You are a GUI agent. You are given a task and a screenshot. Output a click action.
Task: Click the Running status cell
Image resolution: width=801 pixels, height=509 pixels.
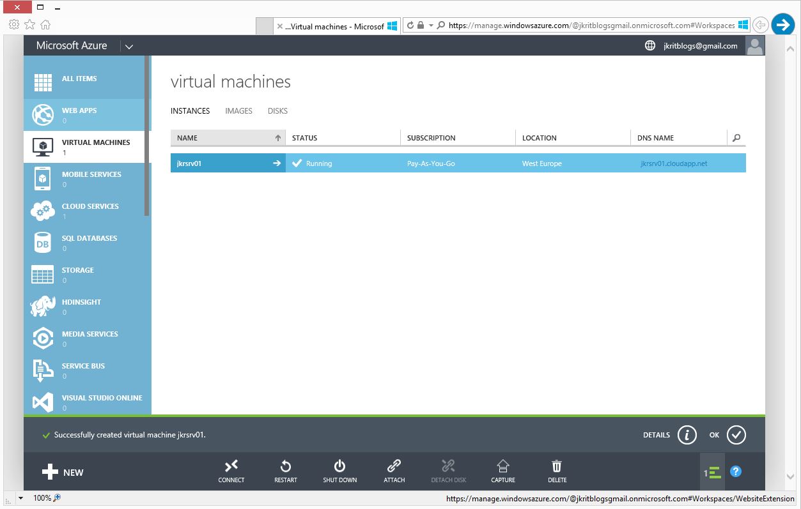point(343,163)
